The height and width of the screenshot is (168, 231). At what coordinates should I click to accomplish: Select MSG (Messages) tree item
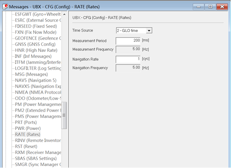[x=31, y=74]
